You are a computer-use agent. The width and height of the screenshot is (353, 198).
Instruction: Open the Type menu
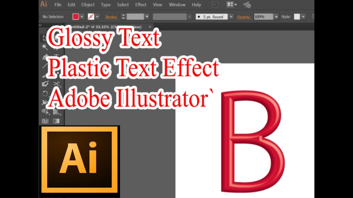[x=106, y=5]
